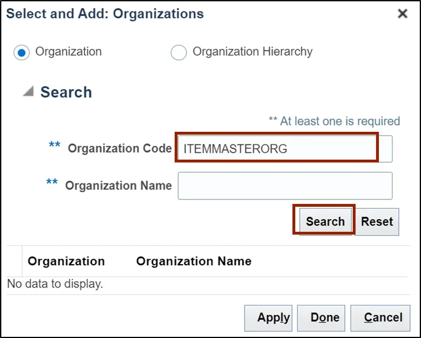Screen dimensions: 421x338
Task: Cancel the organization selection dialog
Action: [x=381, y=318]
